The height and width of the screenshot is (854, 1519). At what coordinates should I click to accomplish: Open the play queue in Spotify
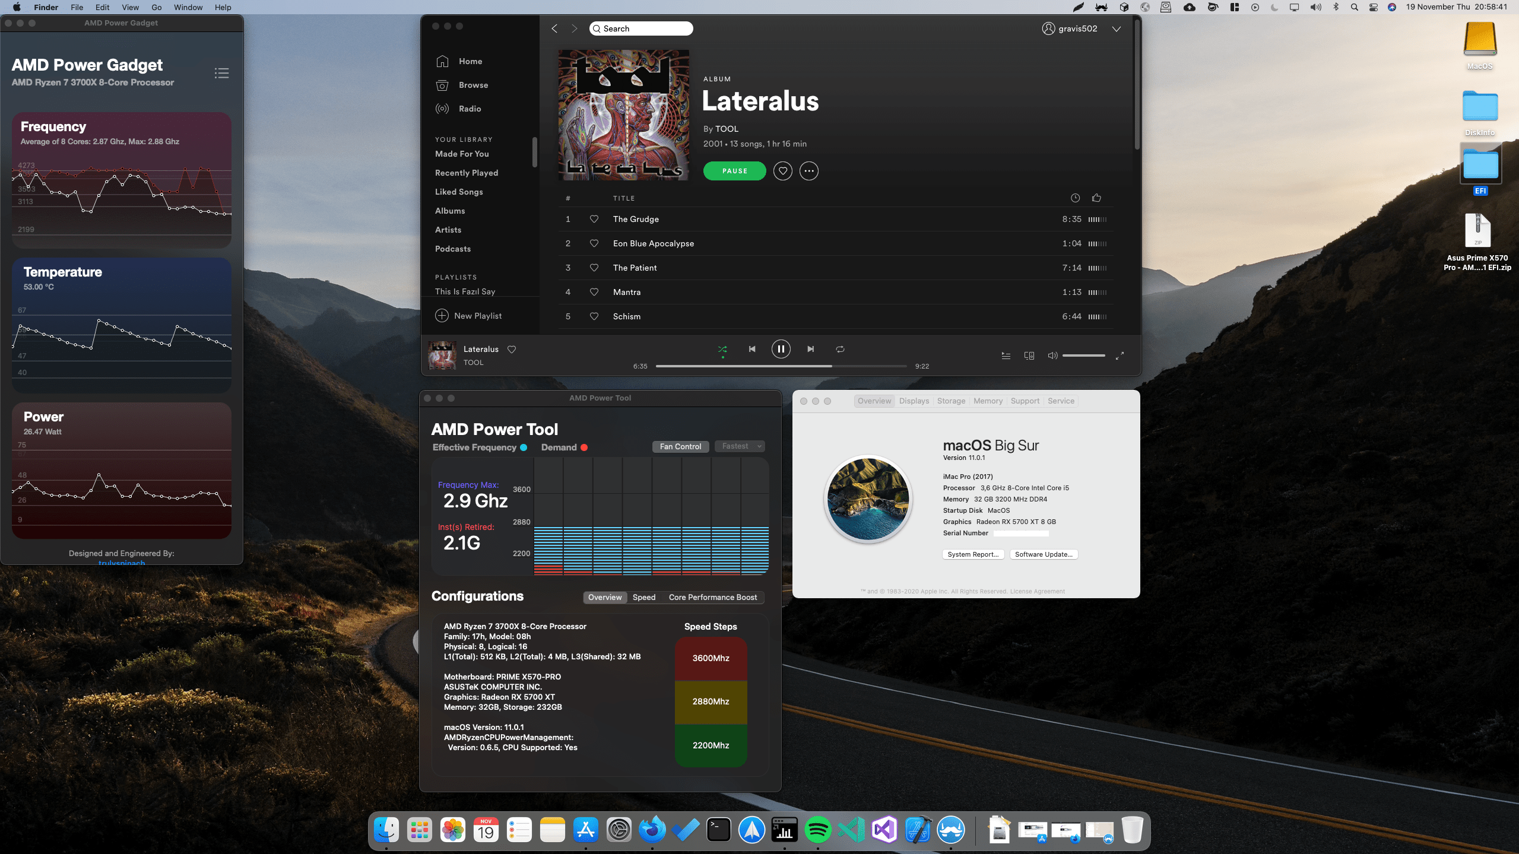(1005, 355)
